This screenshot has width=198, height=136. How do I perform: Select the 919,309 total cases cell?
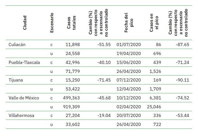(x=72, y=107)
